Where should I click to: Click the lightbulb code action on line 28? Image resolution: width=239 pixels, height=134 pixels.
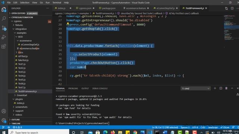(68, 24)
